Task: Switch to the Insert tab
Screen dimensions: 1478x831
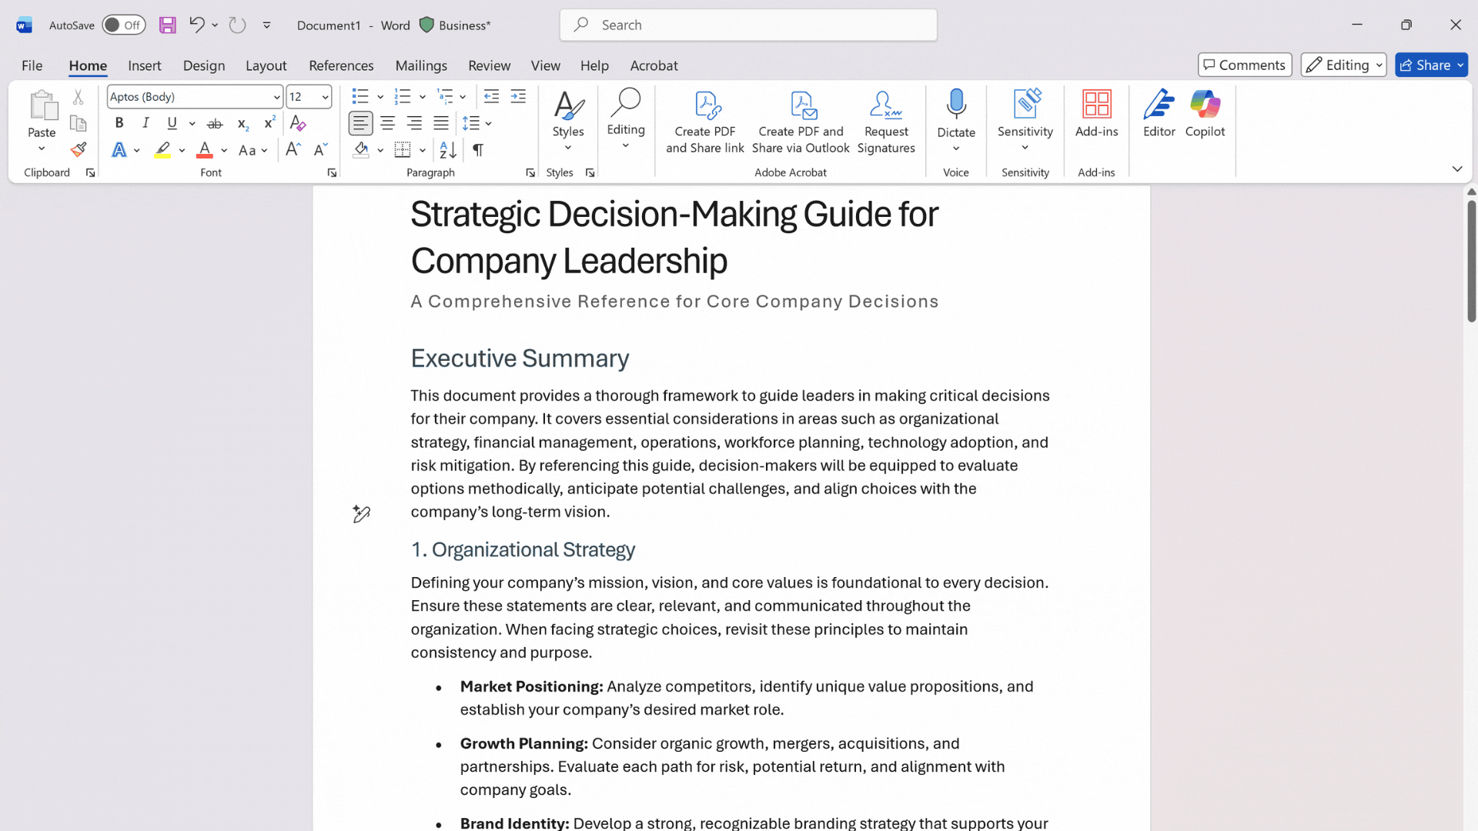Action: coord(145,65)
